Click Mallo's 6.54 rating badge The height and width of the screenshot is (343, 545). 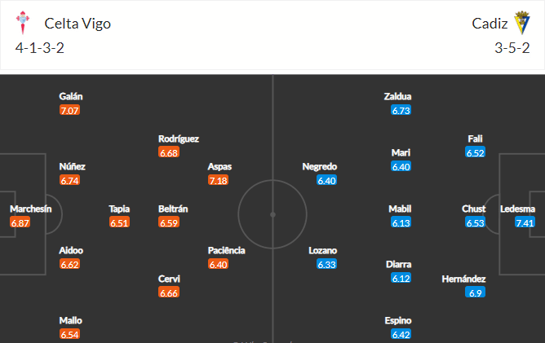click(x=69, y=334)
